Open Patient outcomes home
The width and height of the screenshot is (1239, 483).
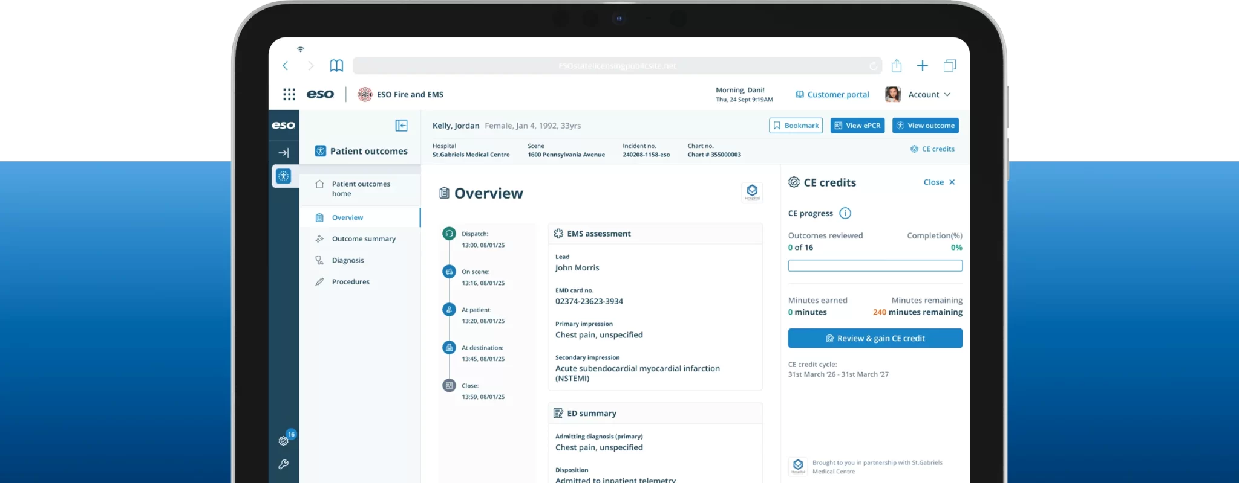point(360,189)
